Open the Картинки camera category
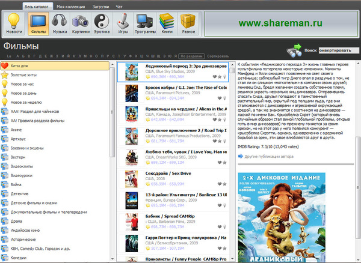Screen dimensions: 361x263 point(81,23)
